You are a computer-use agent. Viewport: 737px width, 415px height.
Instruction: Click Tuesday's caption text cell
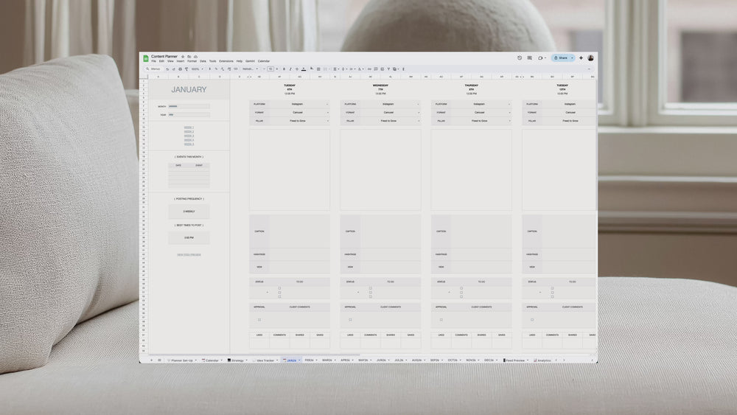(299, 231)
